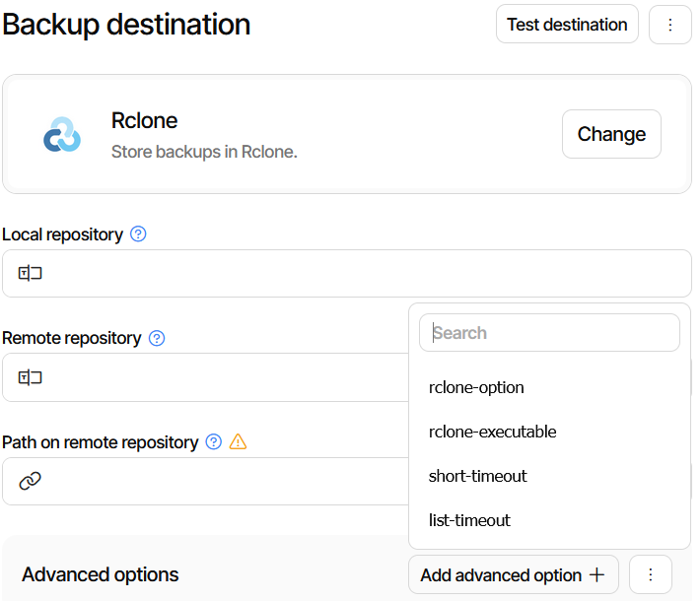Click the Search box in the options dropdown
The width and height of the screenshot is (700, 601).
550,333
